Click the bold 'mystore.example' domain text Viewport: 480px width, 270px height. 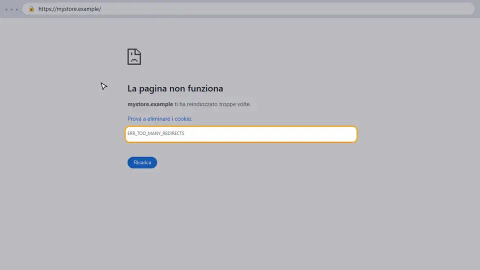(x=150, y=104)
